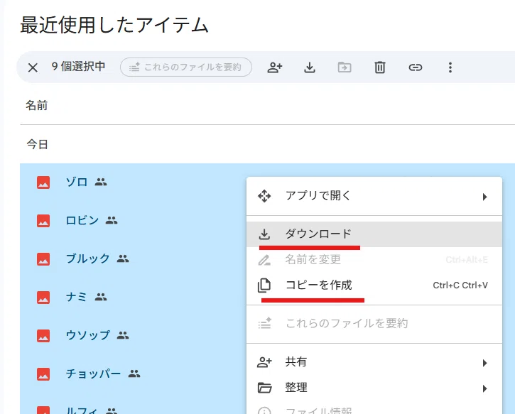Click the image file icon for チョッパー
The width and height of the screenshot is (515, 414).
43,374
